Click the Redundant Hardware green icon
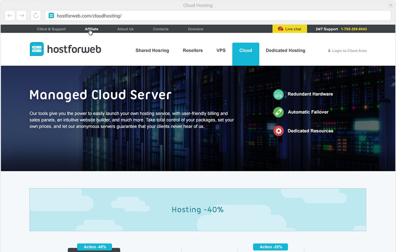Viewport: 396px width, 252px height. pyautogui.click(x=278, y=95)
